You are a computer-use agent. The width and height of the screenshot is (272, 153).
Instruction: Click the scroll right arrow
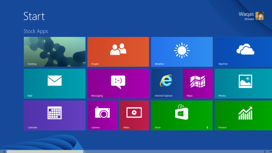tap(265, 151)
